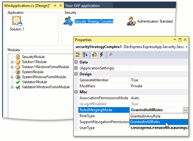The height and width of the screenshot is (141, 193).
Task: Click the Modifiers Private value
Action: click(137, 86)
